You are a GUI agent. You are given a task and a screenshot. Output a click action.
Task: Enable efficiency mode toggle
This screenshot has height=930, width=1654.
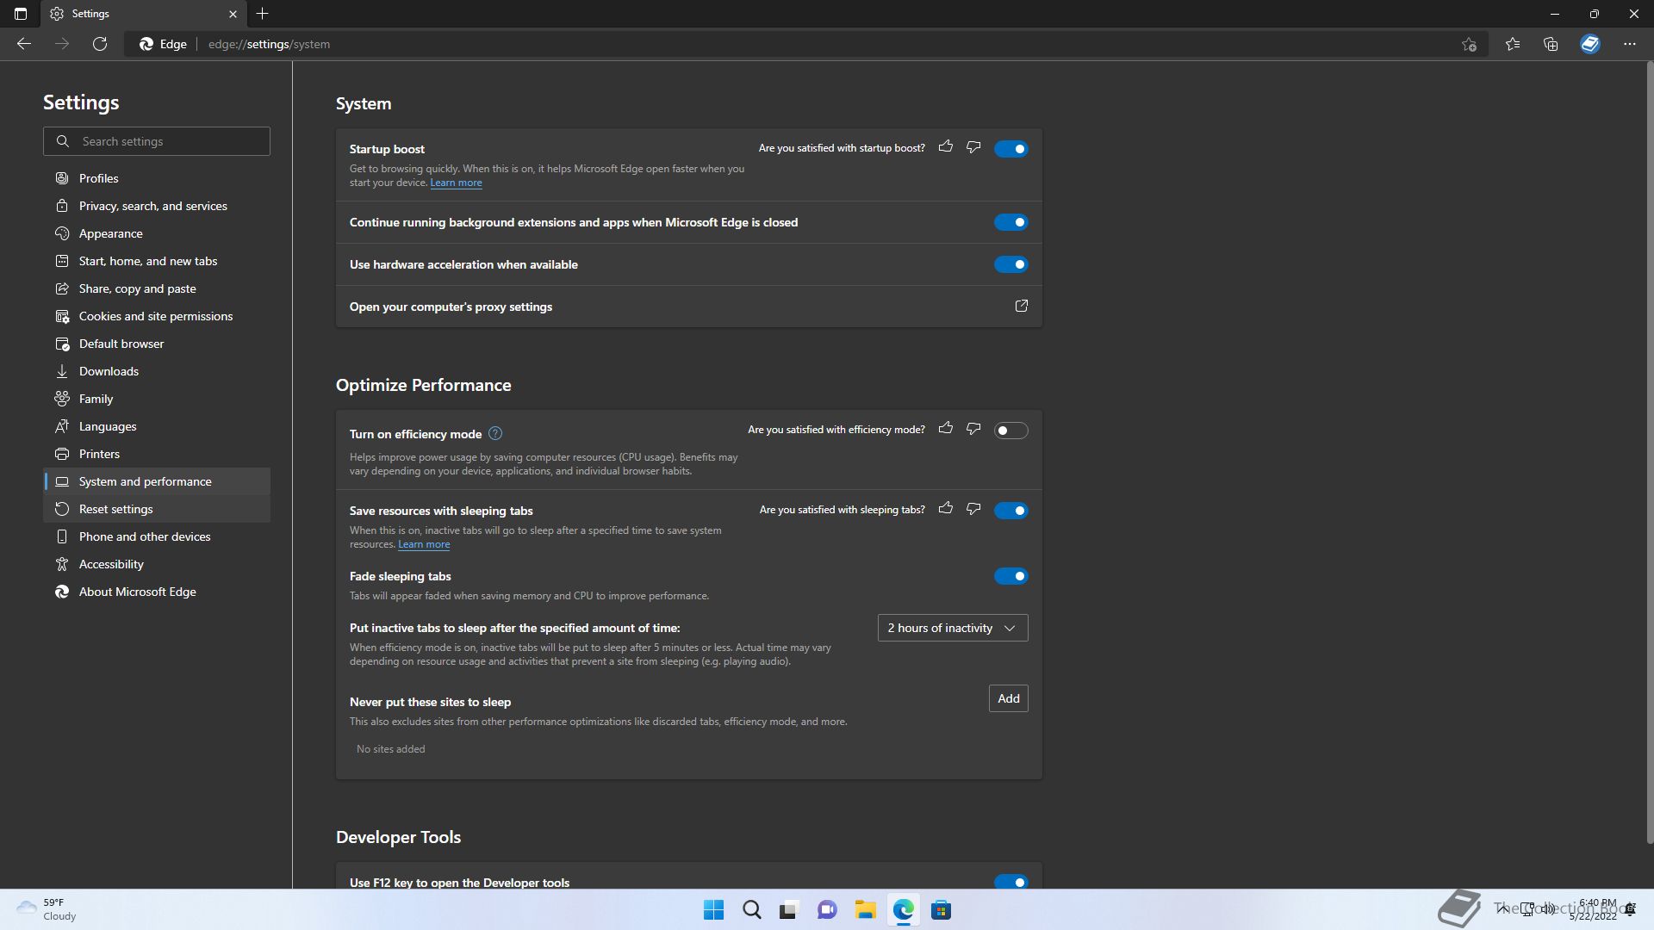point(1010,431)
